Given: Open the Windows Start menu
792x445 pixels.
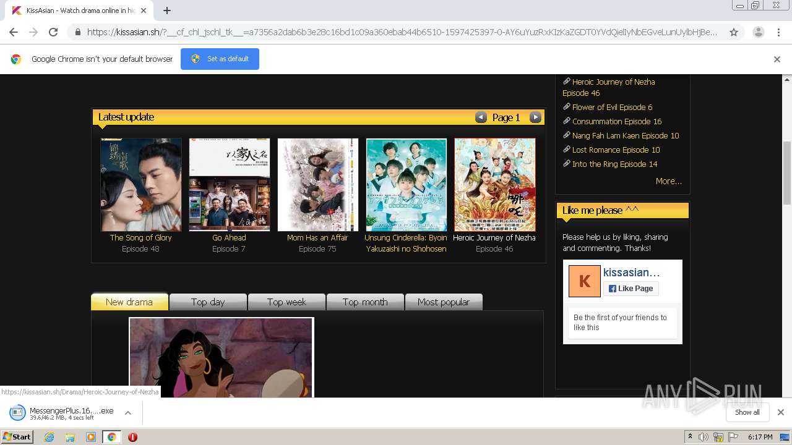Looking at the screenshot, I should point(17,437).
